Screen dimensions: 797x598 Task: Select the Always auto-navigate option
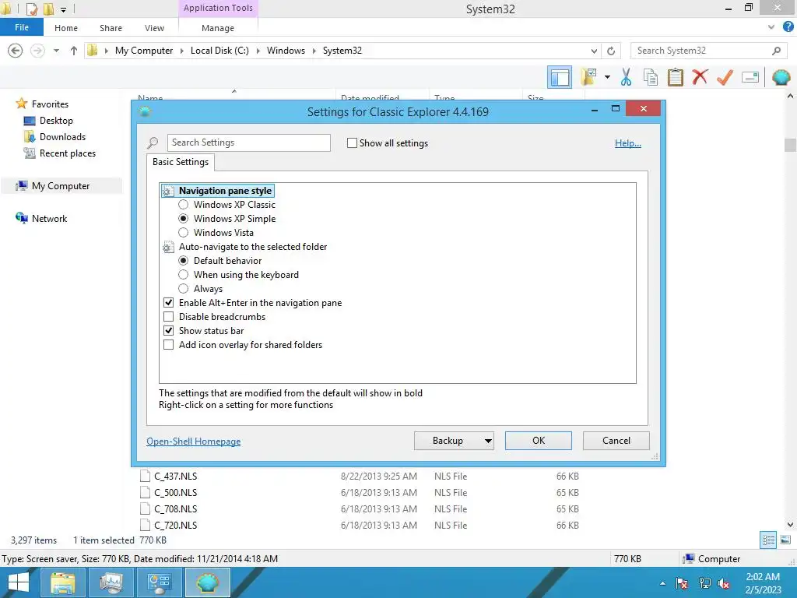point(183,289)
